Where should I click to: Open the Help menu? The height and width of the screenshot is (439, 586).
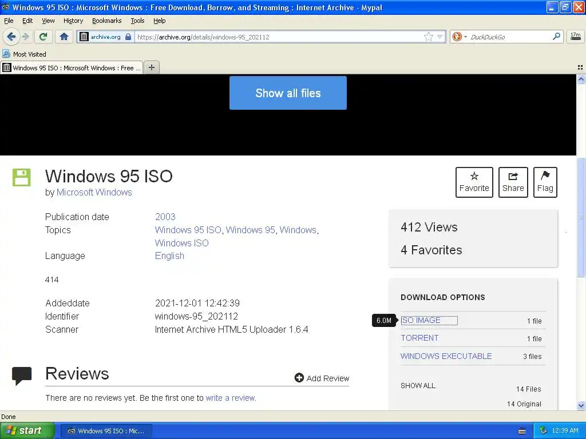click(x=159, y=21)
